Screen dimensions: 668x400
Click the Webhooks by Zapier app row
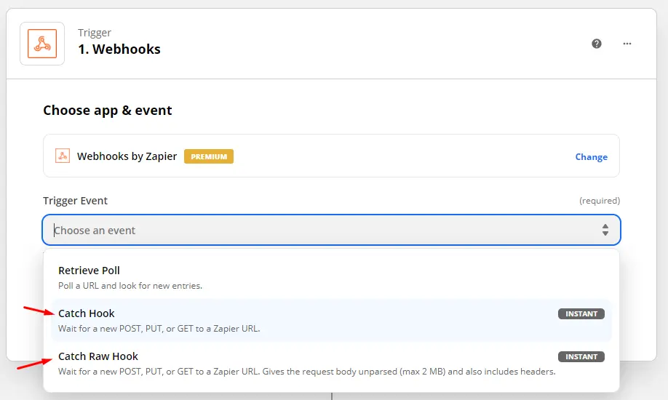point(331,156)
